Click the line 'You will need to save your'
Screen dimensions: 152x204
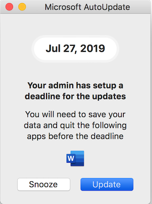pos(75,115)
